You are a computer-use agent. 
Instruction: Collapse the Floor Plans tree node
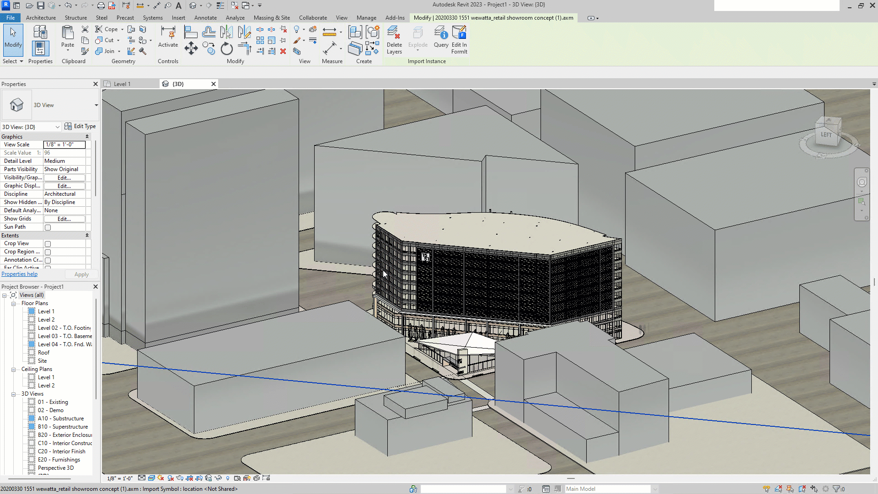pyautogui.click(x=14, y=303)
